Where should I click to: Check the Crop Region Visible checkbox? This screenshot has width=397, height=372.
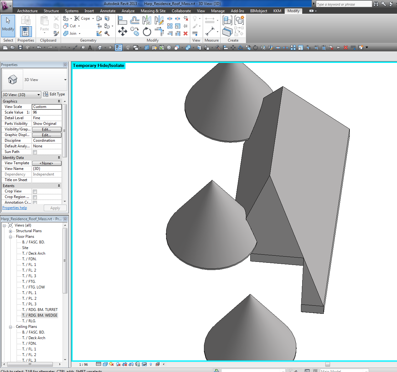pos(35,197)
